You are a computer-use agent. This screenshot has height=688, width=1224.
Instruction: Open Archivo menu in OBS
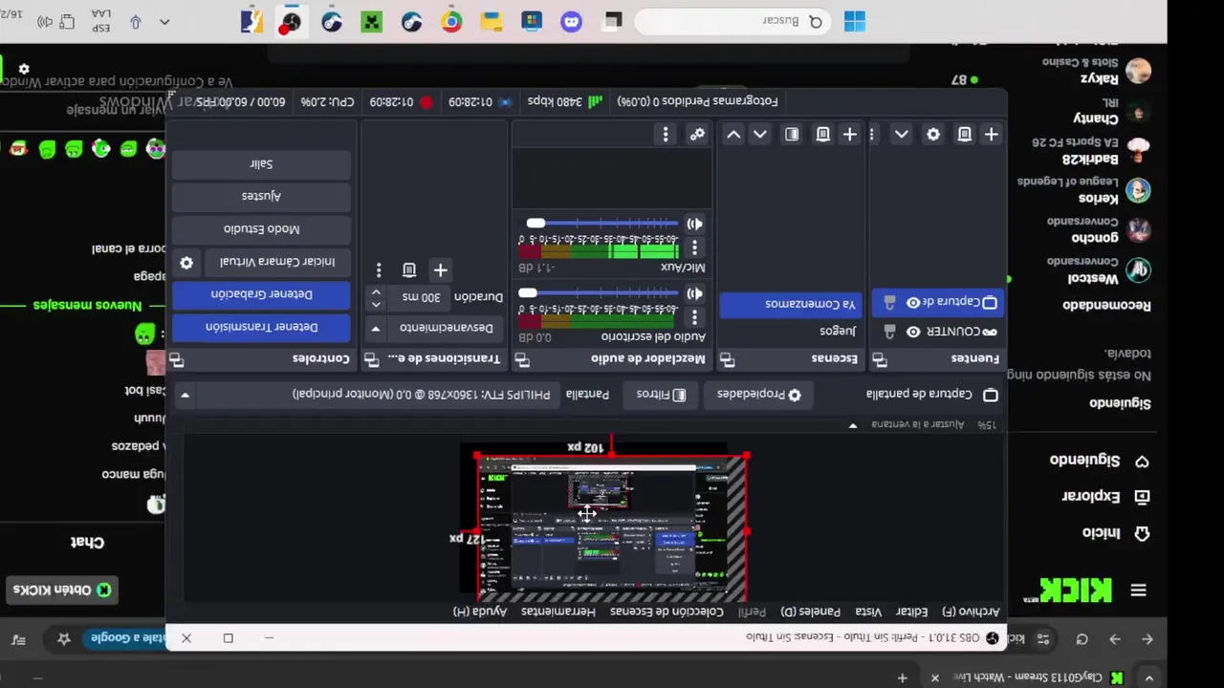[x=971, y=612]
